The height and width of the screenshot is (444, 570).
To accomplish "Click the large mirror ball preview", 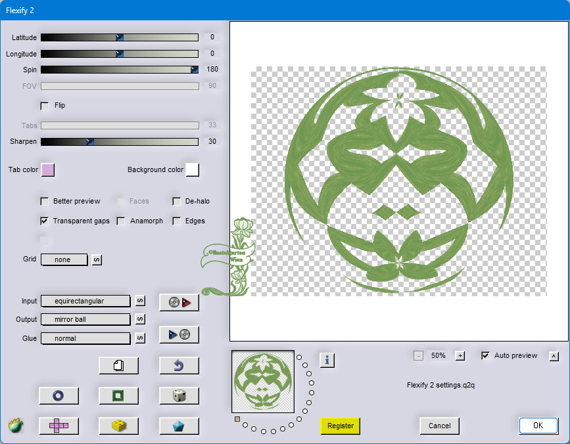I will 399,181.
